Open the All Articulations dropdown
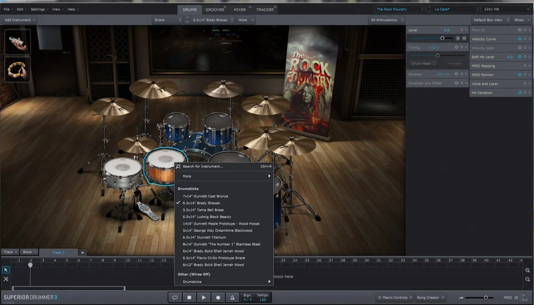Screen dimensions: 534x305 [x=387, y=20]
